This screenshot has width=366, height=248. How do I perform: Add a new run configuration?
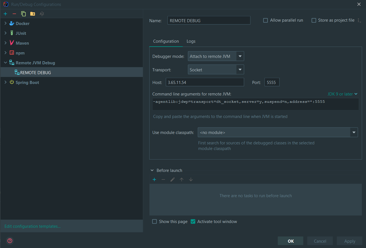(x=5, y=13)
